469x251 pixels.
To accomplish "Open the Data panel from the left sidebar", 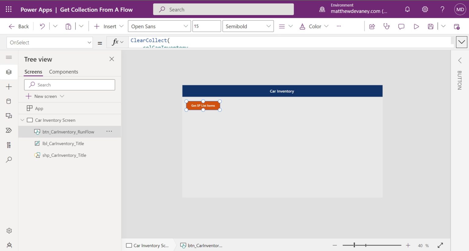I will 9,101.
